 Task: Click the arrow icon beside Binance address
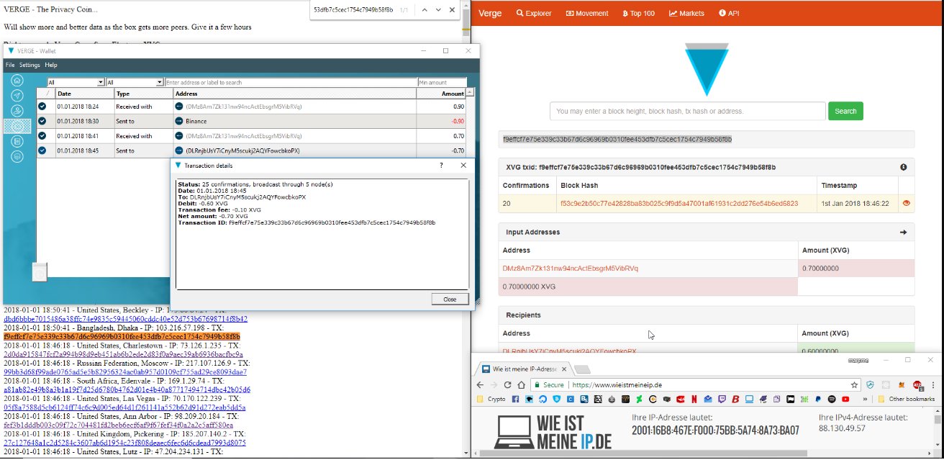point(180,122)
